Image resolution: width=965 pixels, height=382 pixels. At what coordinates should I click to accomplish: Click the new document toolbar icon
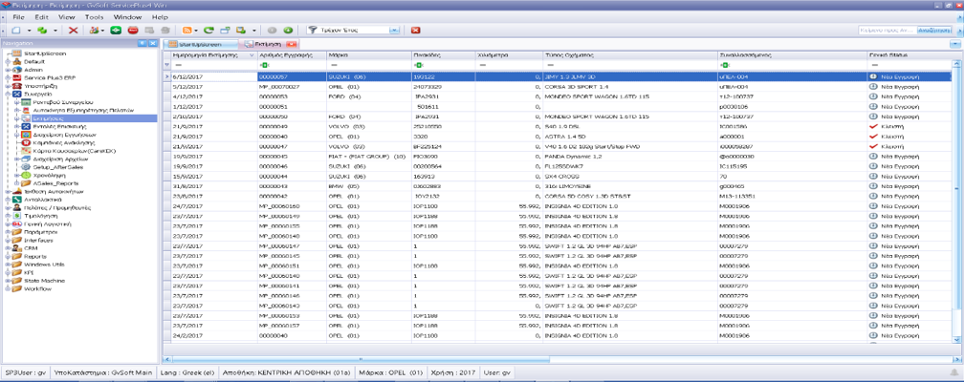pyautogui.click(x=16, y=31)
